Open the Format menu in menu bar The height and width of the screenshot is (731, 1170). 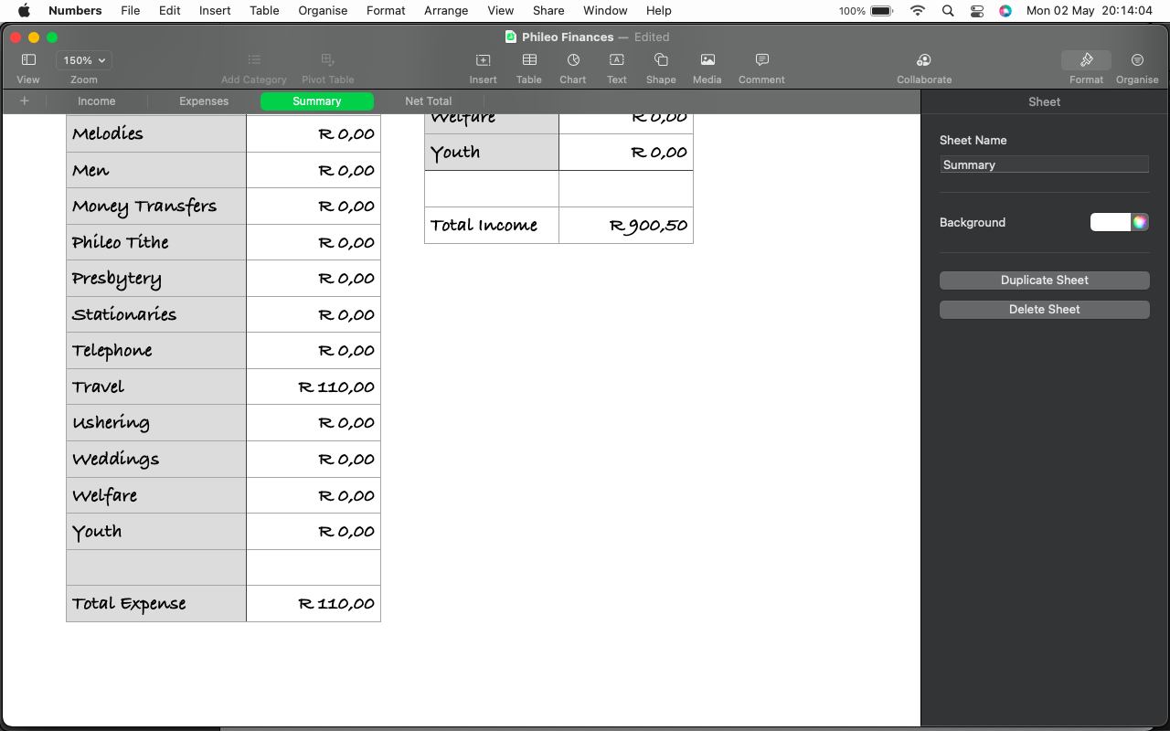tap(386, 11)
